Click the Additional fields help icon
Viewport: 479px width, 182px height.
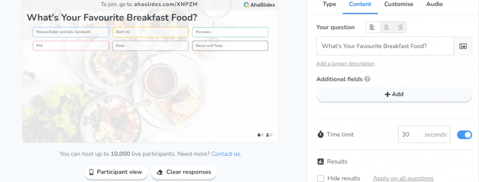tap(368, 79)
